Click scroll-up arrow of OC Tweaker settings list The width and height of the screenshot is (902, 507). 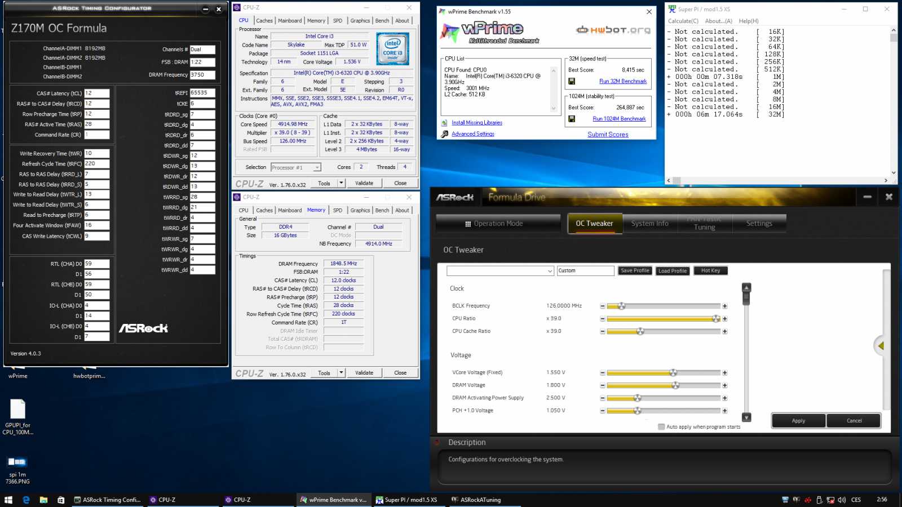[x=746, y=287]
